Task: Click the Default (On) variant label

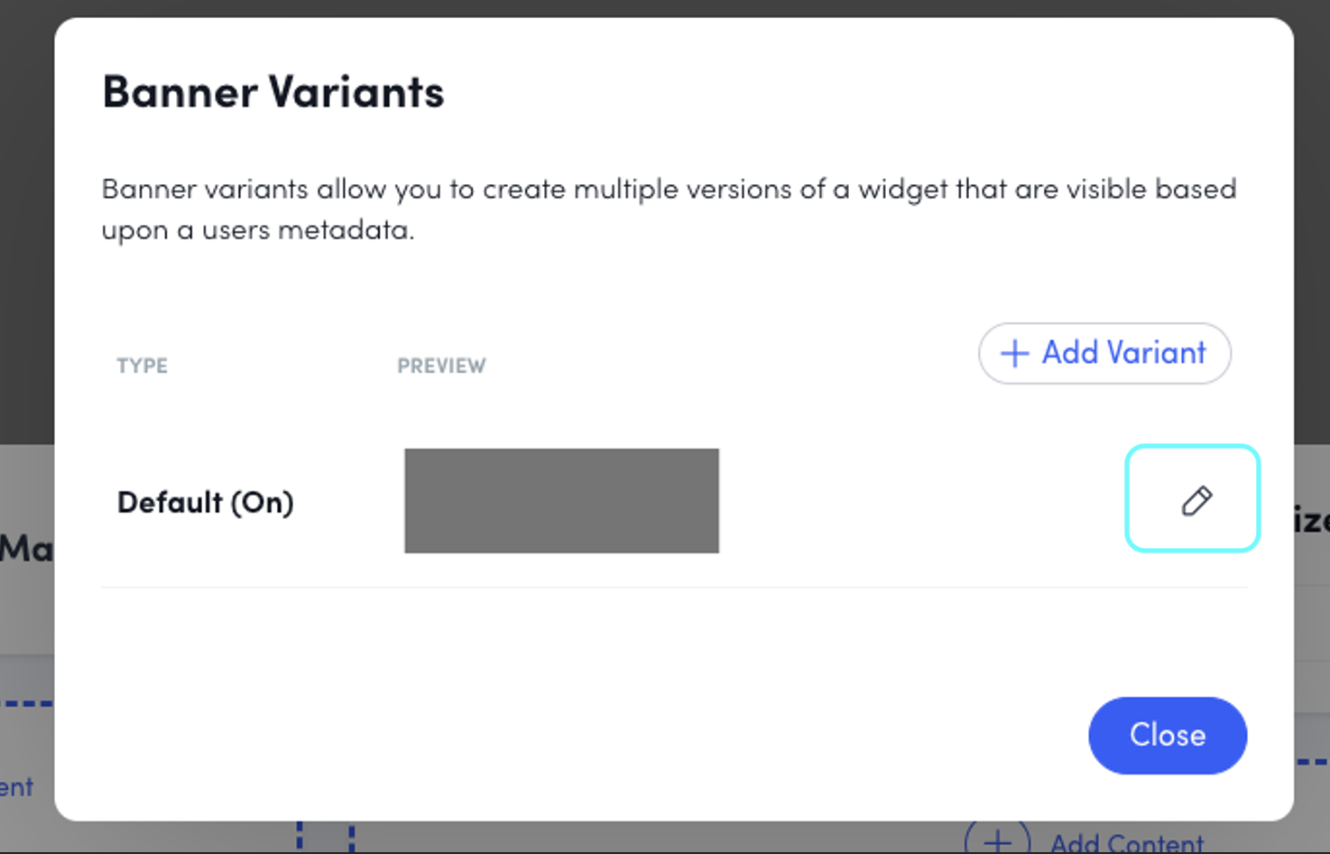Action: point(205,502)
